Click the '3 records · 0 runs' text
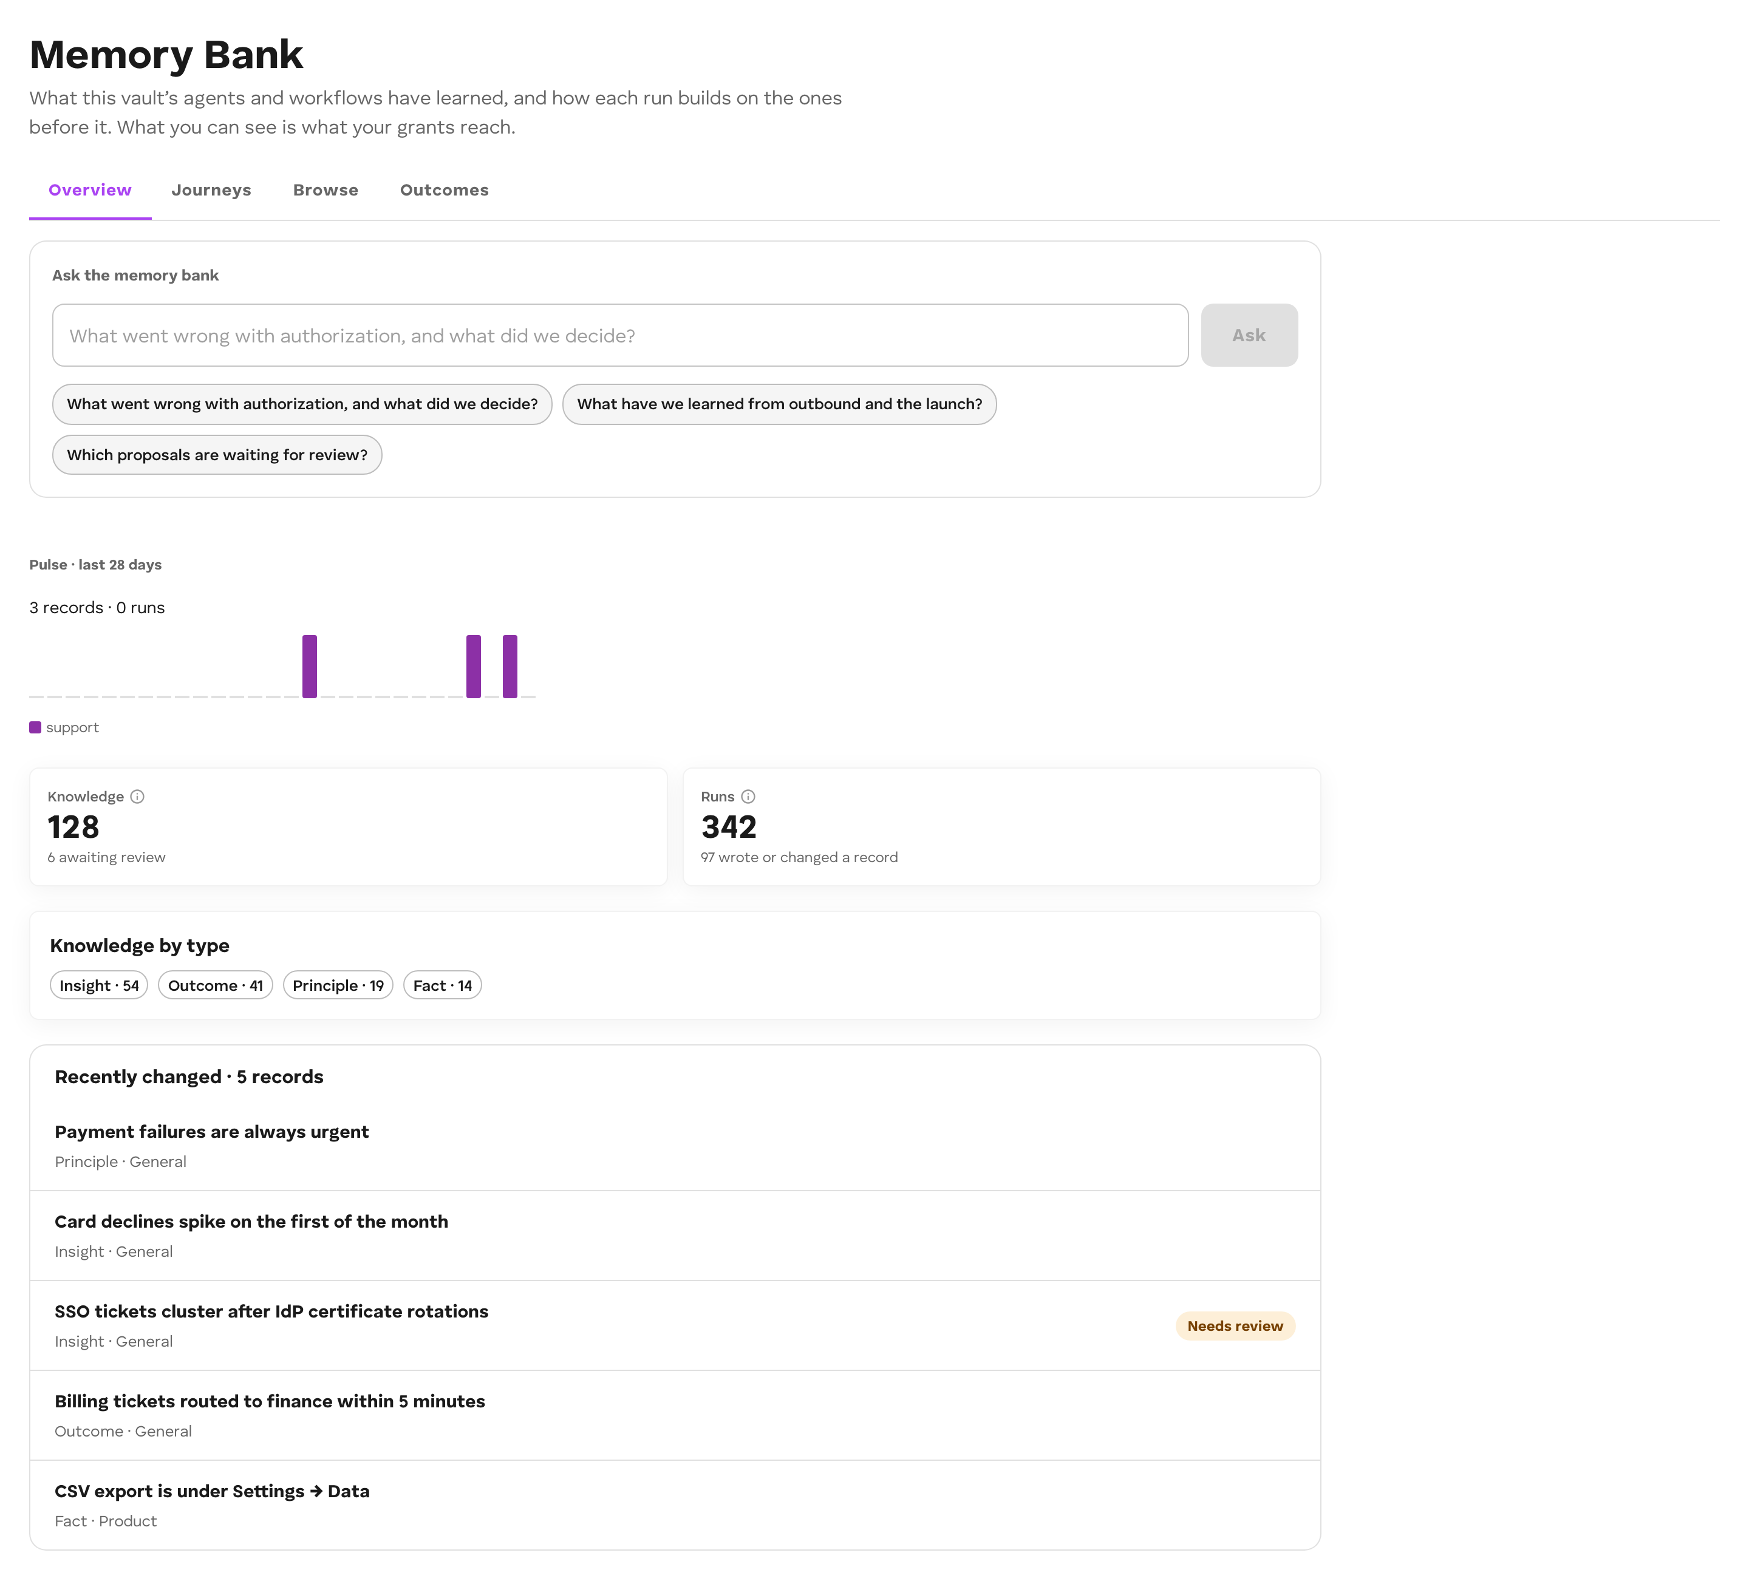 click(97, 607)
